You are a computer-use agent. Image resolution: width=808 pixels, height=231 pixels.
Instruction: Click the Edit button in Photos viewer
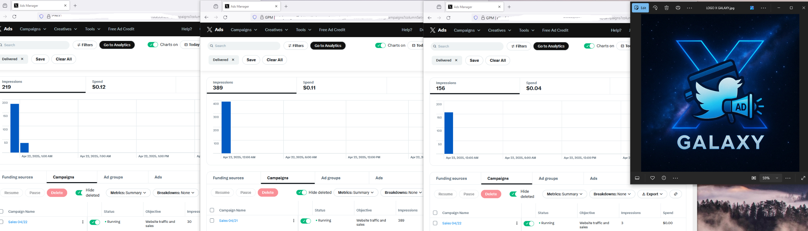(640, 8)
